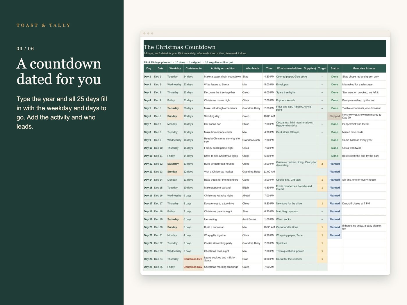Click the "Memories & notes" column header

coord(364,69)
